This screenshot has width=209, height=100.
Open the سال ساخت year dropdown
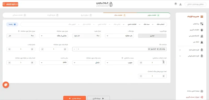[54, 63]
